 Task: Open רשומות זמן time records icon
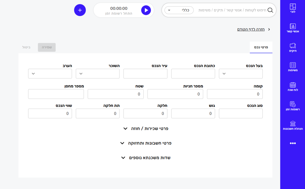coord(292,104)
